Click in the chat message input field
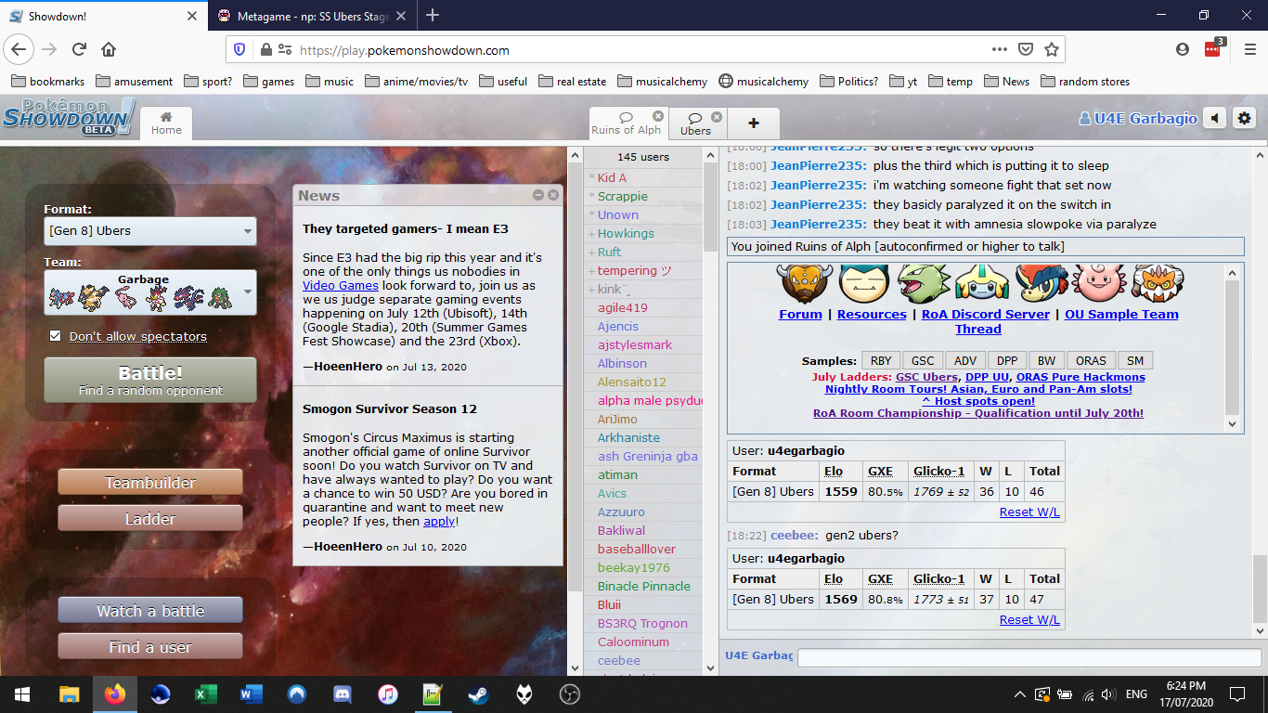 (1029, 657)
